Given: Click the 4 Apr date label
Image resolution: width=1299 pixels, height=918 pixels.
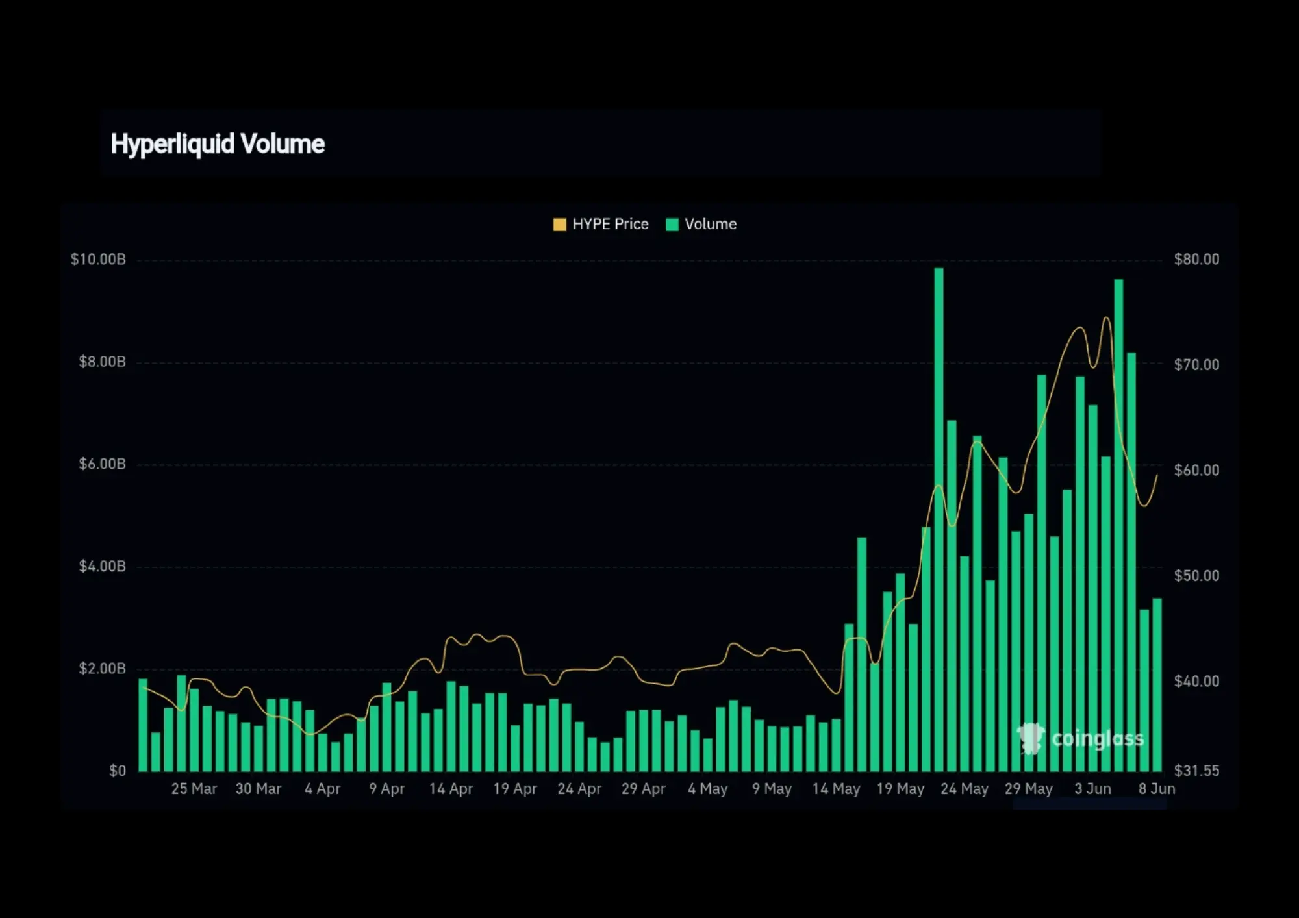Looking at the screenshot, I should coord(323,789).
